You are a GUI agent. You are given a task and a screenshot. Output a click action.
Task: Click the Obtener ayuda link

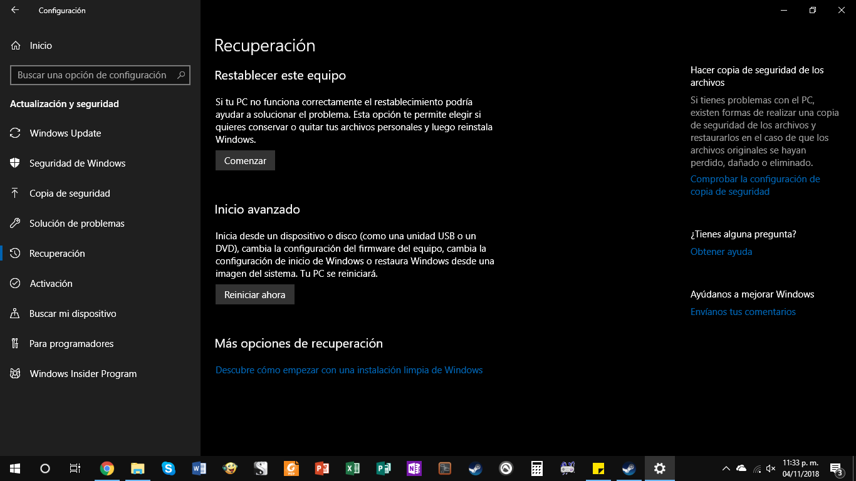[x=721, y=252]
